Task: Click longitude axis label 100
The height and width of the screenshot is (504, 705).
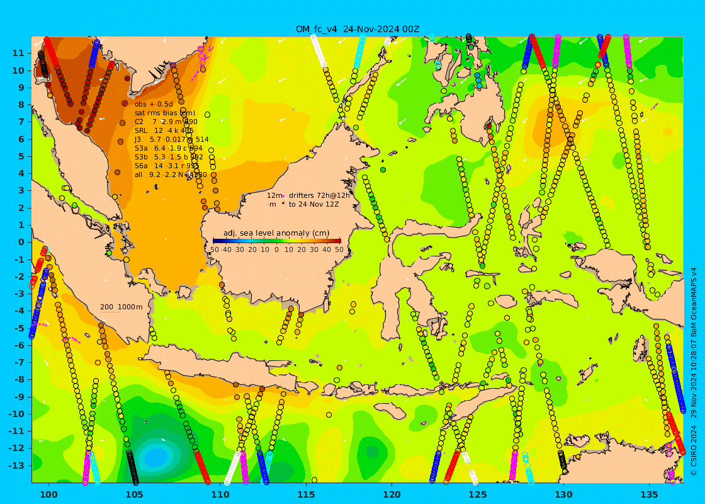Action: click(x=48, y=495)
